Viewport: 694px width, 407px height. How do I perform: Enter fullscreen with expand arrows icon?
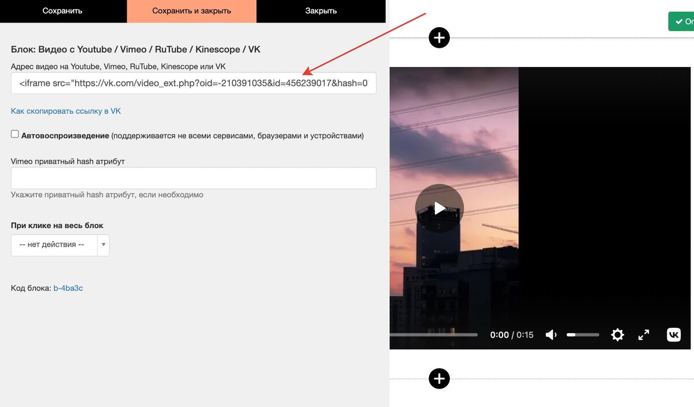coord(644,335)
